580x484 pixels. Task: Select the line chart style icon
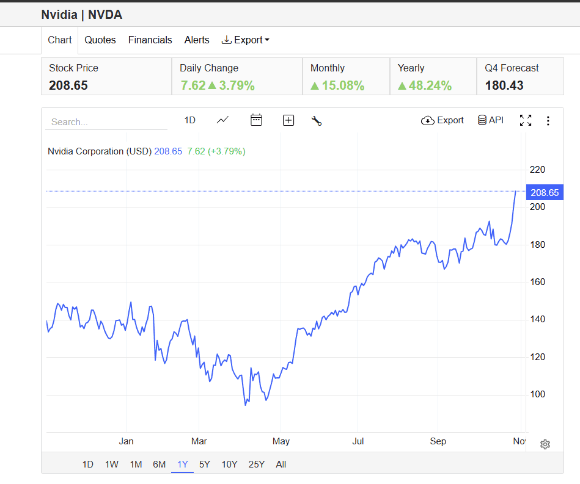(222, 120)
